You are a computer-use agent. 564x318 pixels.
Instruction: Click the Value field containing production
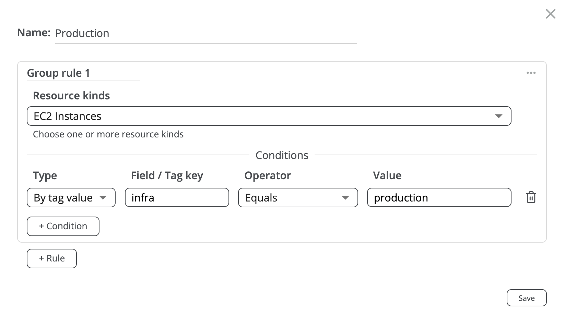click(x=439, y=198)
